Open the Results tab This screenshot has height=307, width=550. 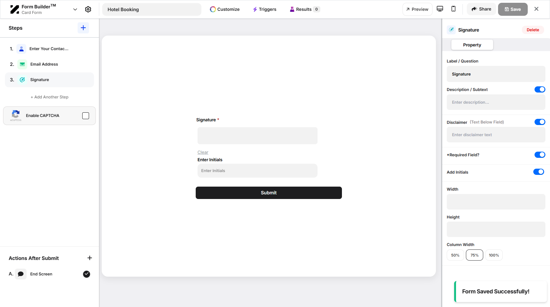(x=305, y=9)
